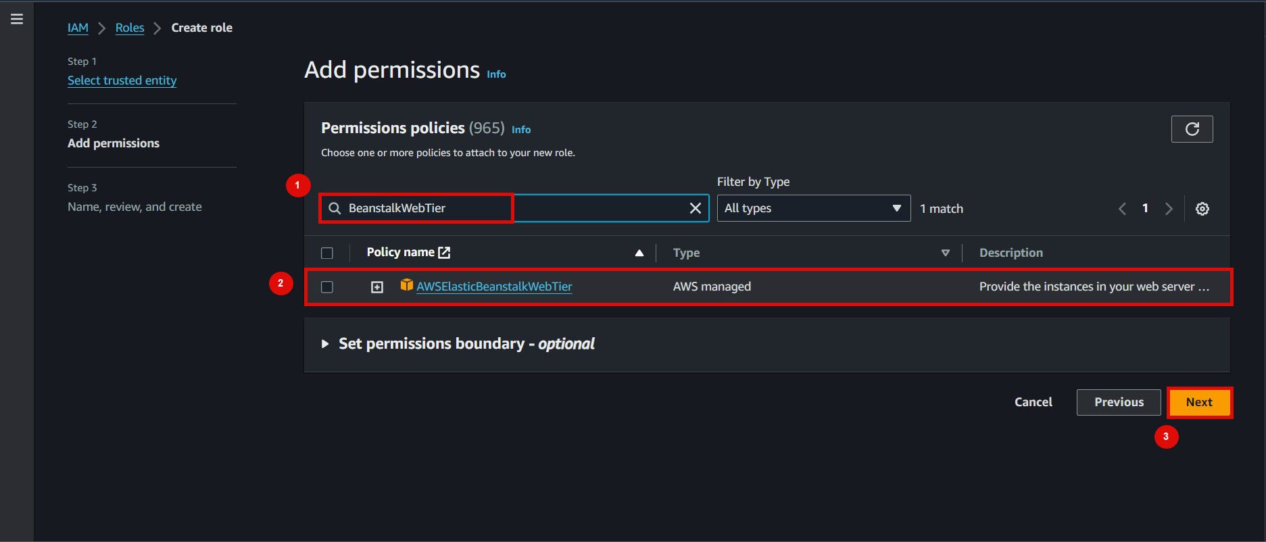1266x542 pixels.
Task: Click the AWS managed type cell
Action: coord(712,287)
